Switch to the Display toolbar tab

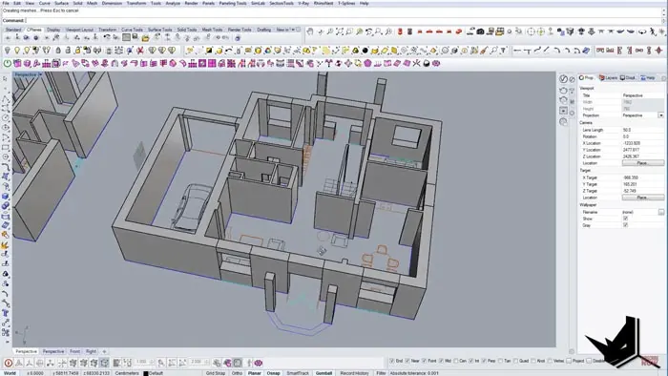point(53,30)
